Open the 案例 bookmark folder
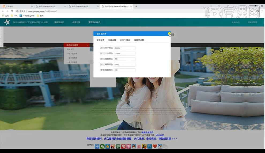 coord(40,16)
